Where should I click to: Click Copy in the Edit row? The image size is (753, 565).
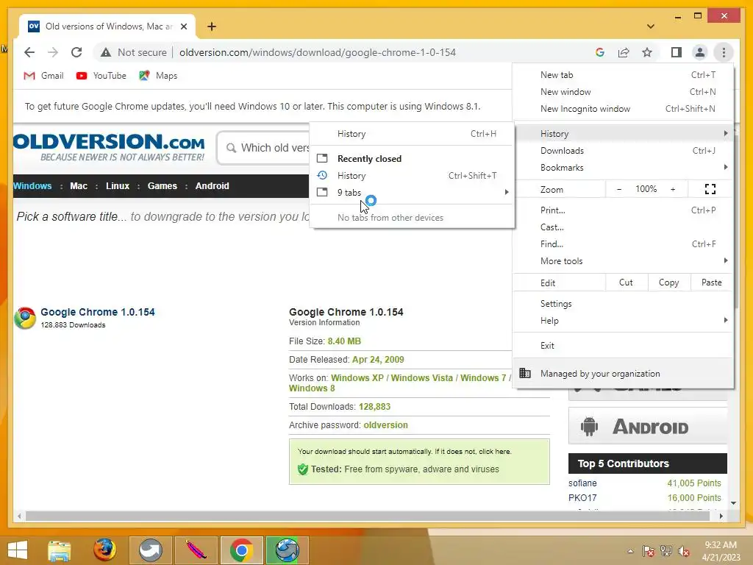point(669,282)
